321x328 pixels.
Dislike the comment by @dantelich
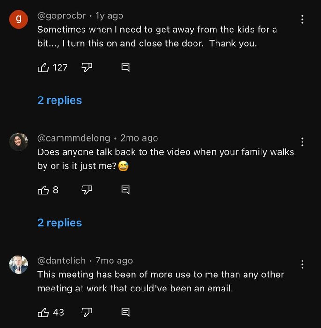[x=87, y=312]
